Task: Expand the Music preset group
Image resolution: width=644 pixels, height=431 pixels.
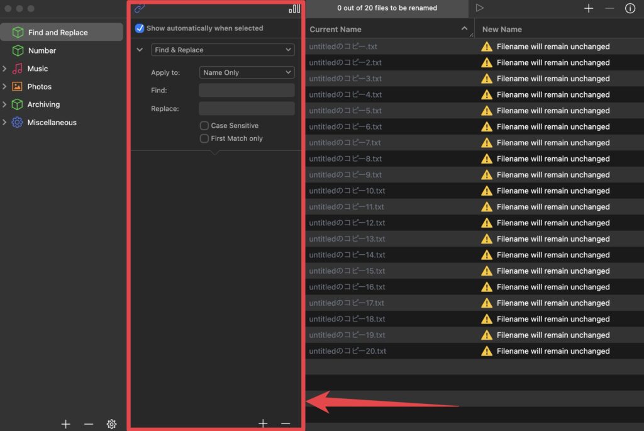Action: pyautogui.click(x=5, y=69)
